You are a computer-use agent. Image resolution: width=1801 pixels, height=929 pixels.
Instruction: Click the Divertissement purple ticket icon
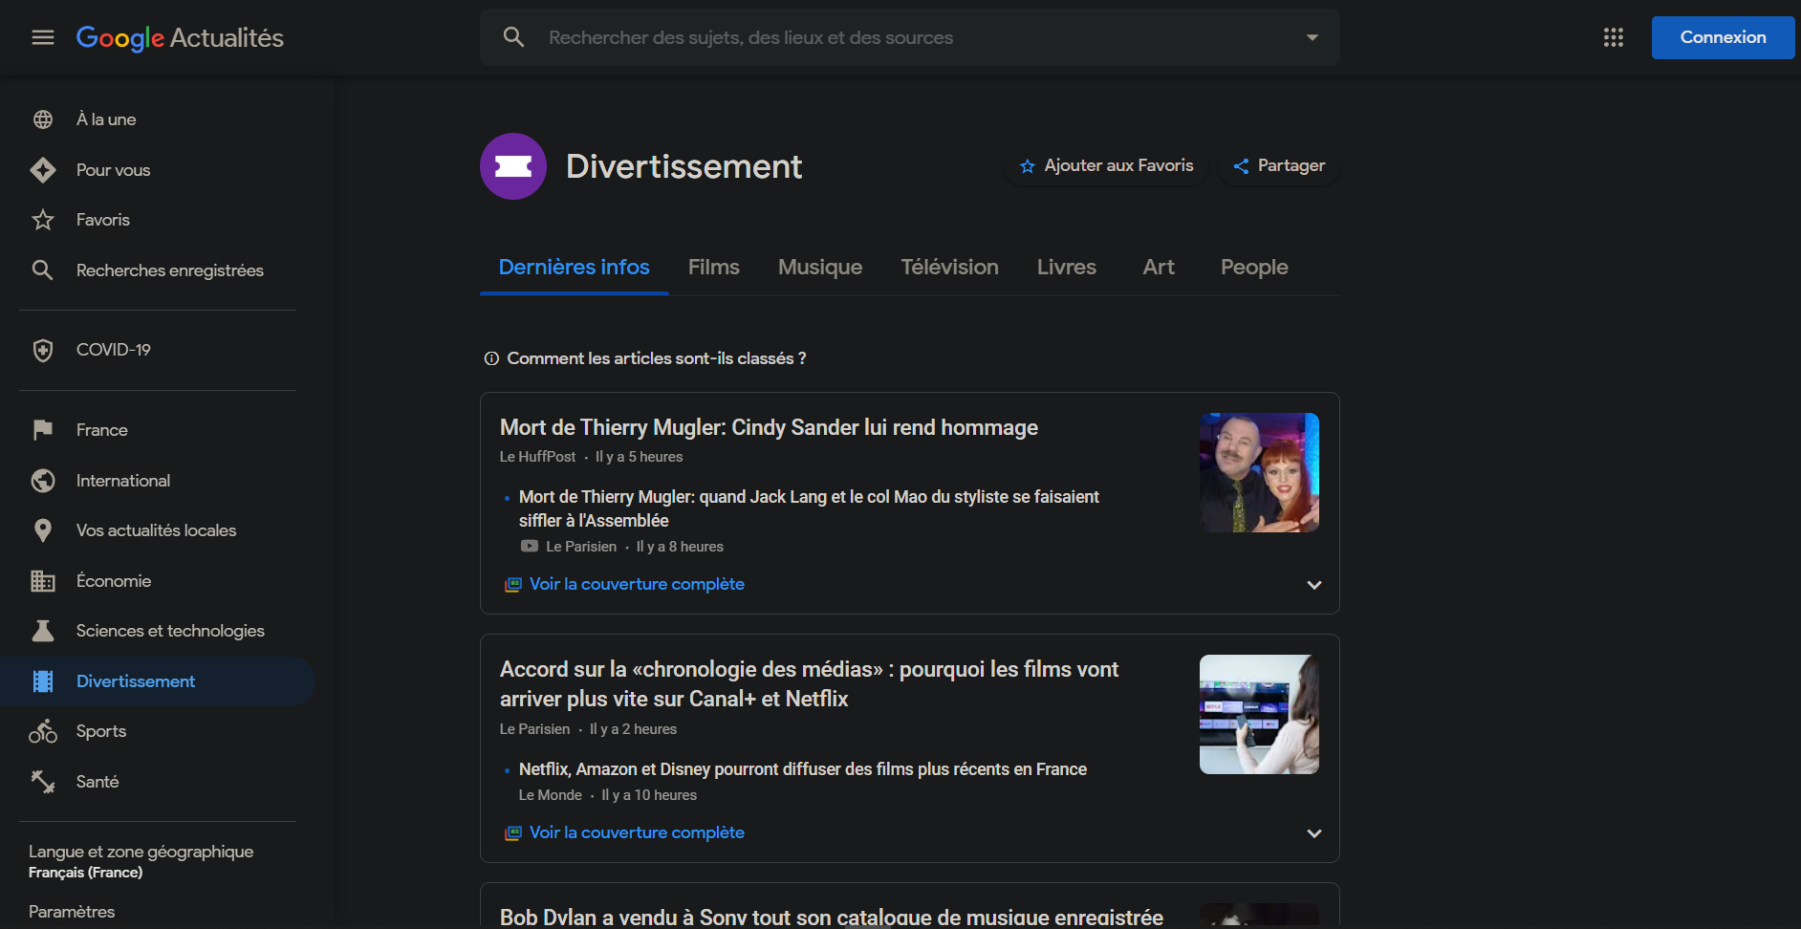513,166
